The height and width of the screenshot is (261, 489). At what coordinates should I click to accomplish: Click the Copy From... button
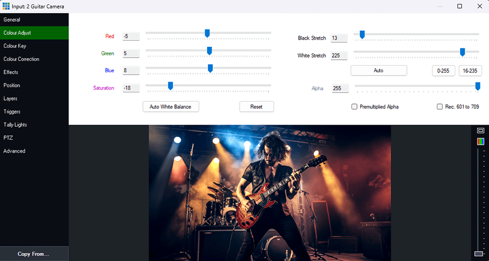[34, 254]
